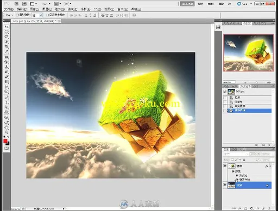The height and width of the screenshot is (211, 278).
Task: Switch to the 设计 workspace
Action: click(200, 4)
